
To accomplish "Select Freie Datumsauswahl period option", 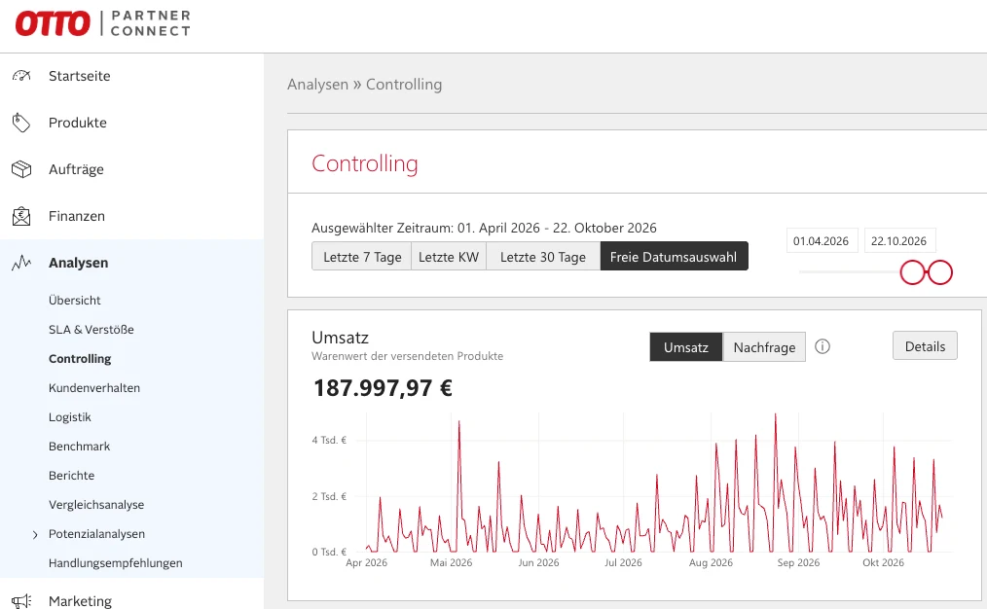I will (x=674, y=256).
